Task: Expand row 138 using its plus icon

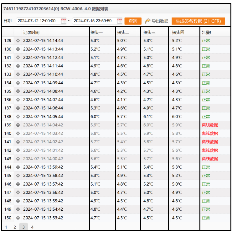Action: [x=18, y=117]
